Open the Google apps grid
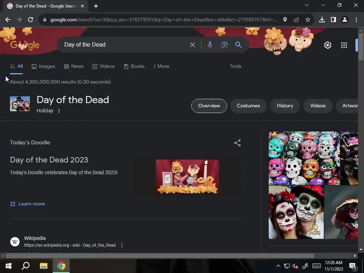This screenshot has height=273, width=364. click(x=344, y=45)
